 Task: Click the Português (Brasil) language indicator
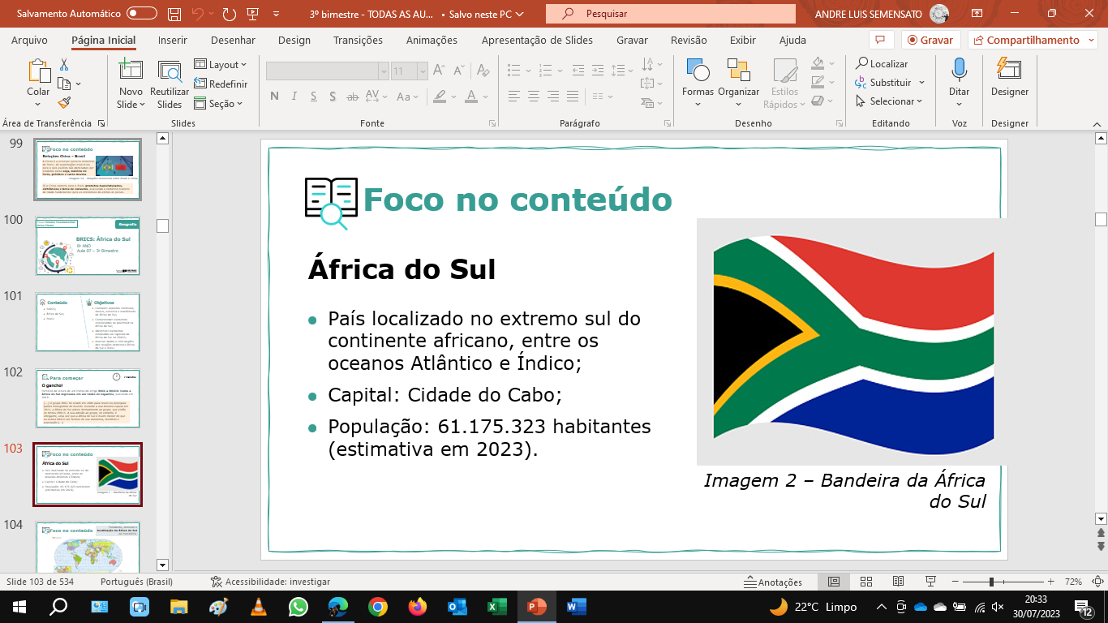(x=137, y=582)
